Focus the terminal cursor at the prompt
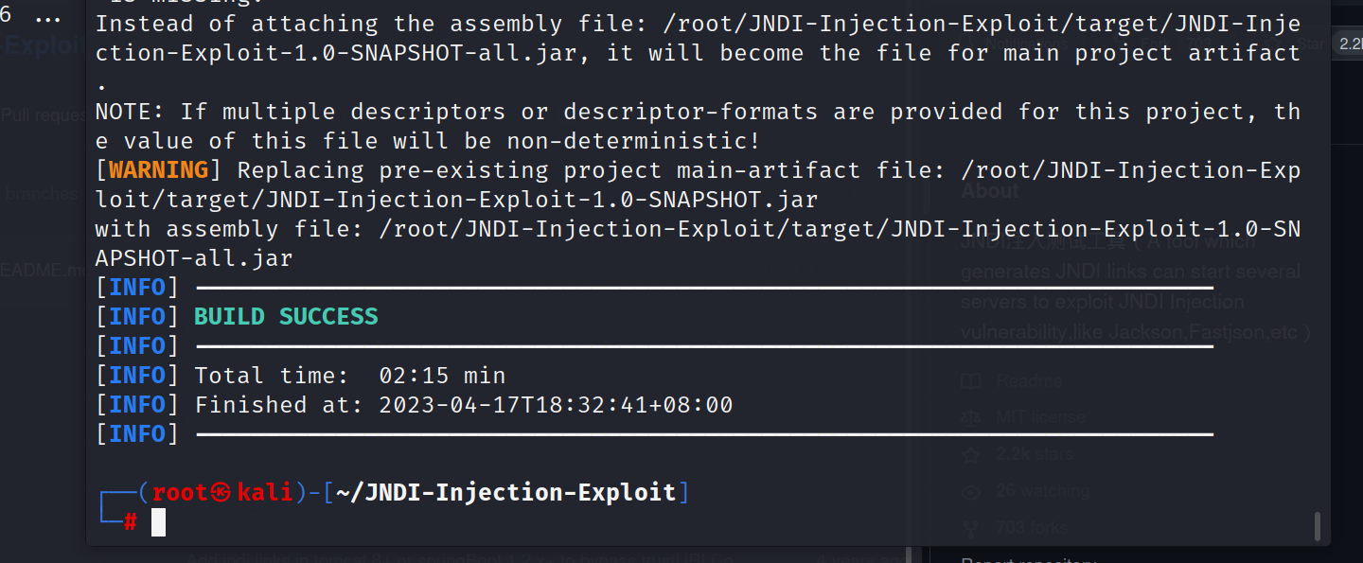1363x563 pixels. (x=158, y=522)
